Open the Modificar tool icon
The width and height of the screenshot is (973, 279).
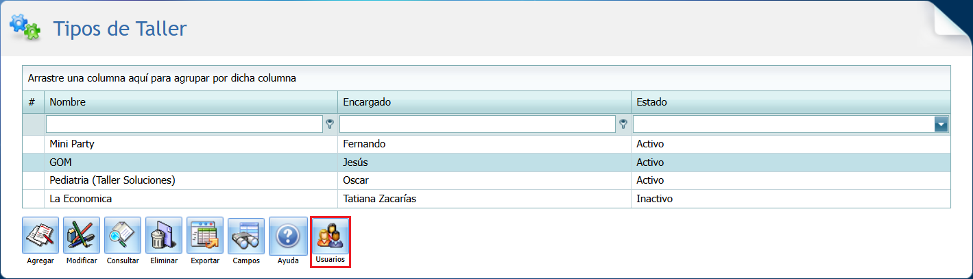(82, 236)
